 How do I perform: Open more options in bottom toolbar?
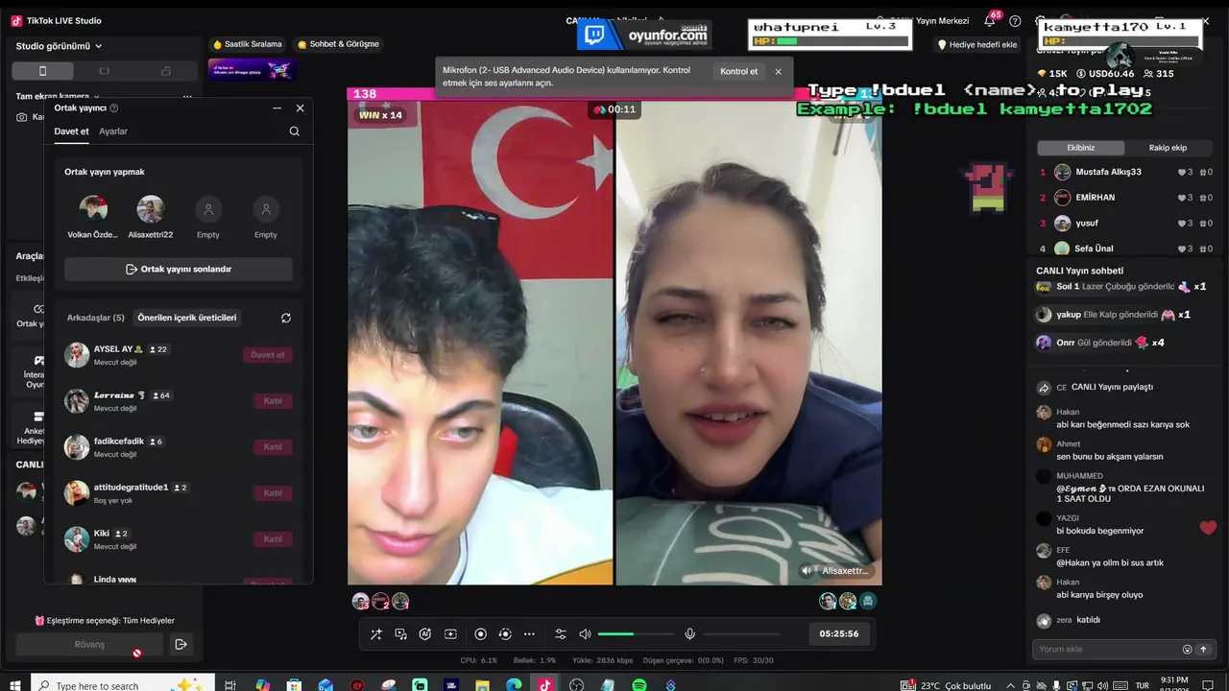(x=529, y=634)
